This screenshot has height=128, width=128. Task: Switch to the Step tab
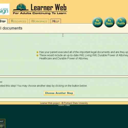(4, 21)
